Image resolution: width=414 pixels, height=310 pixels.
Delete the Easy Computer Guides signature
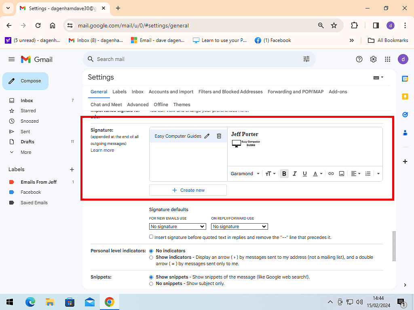(219, 136)
